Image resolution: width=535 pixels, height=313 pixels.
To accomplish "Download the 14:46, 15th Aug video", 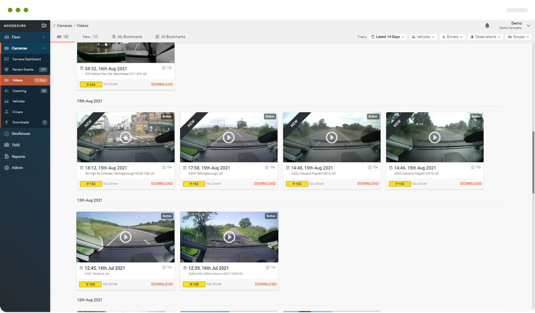I will coord(471,184).
